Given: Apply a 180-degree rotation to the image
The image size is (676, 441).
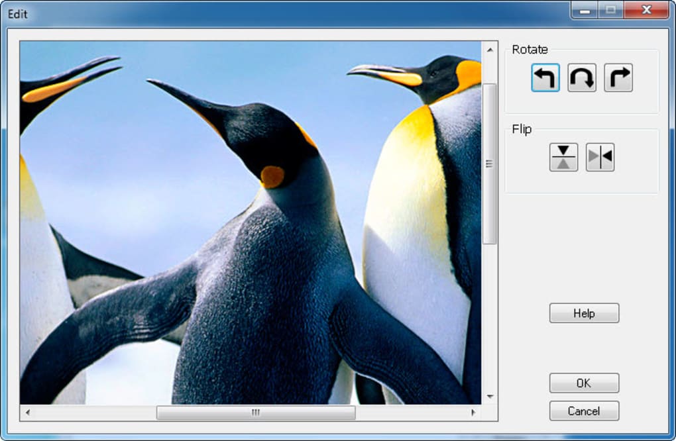Looking at the screenshot, I should tap(581, 77).
